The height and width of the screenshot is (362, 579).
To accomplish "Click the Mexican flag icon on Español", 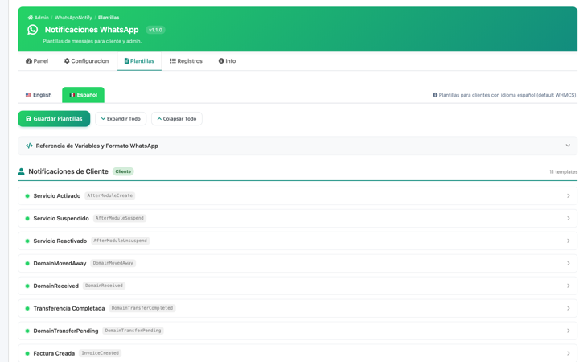I will (x=72, y=95).
